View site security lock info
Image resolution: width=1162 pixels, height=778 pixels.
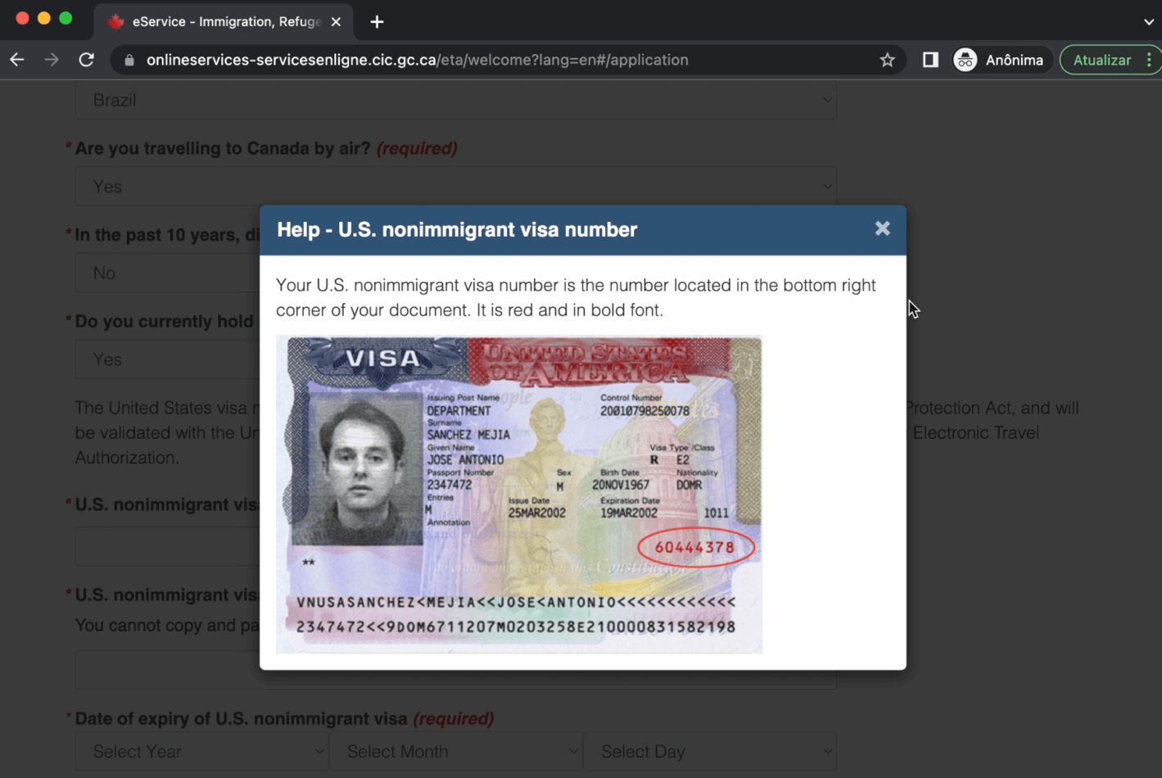coord(129,60)
